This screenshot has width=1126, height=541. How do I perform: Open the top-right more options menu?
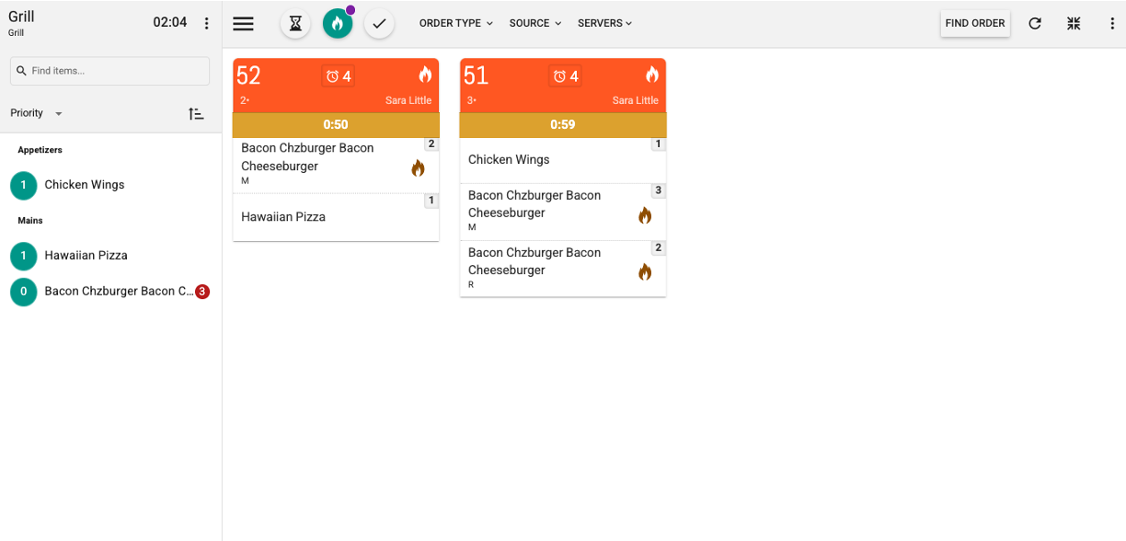pos(1112,24)
